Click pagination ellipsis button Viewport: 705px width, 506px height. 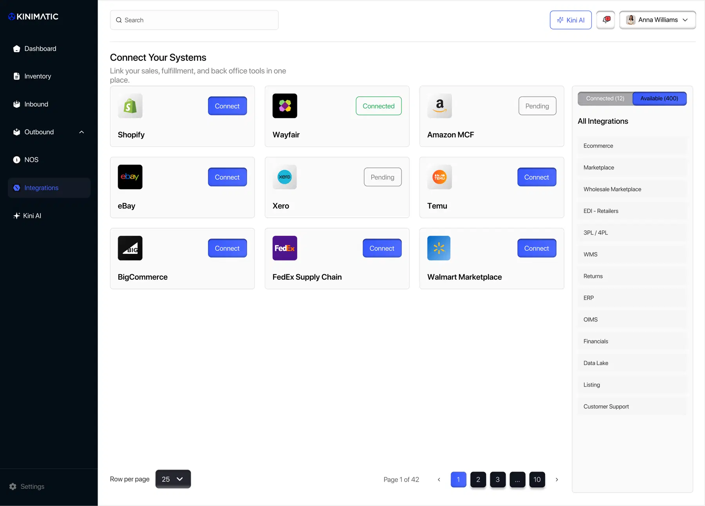click(517, 479)
